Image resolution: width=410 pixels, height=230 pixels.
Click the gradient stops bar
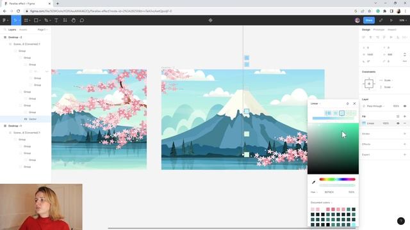[333, 118]
